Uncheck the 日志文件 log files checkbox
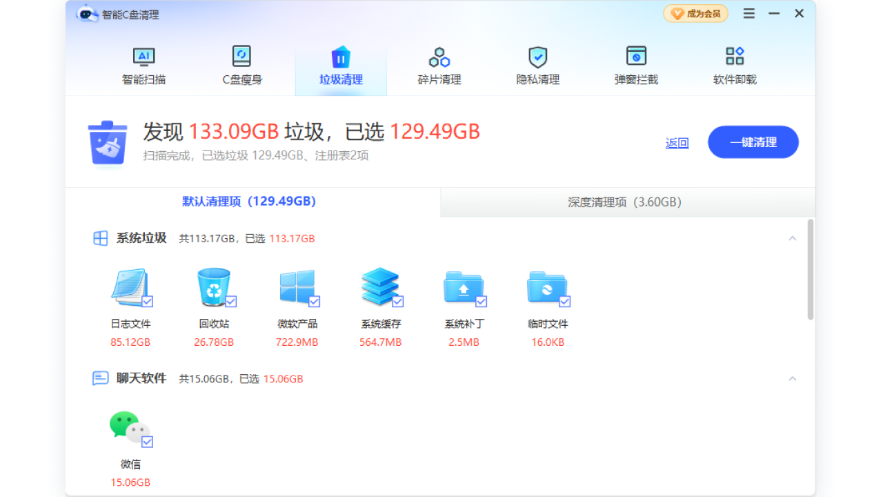This screenshot has height=497, width=883. coord(148,302)
